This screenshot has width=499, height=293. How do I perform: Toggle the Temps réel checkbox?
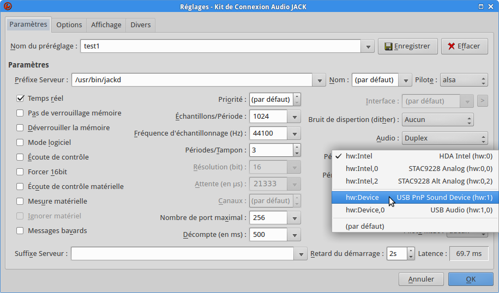coord(21,99)
